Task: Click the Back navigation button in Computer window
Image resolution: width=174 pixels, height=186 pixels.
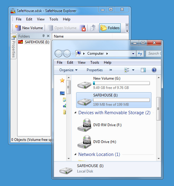Action: point(58,53)
